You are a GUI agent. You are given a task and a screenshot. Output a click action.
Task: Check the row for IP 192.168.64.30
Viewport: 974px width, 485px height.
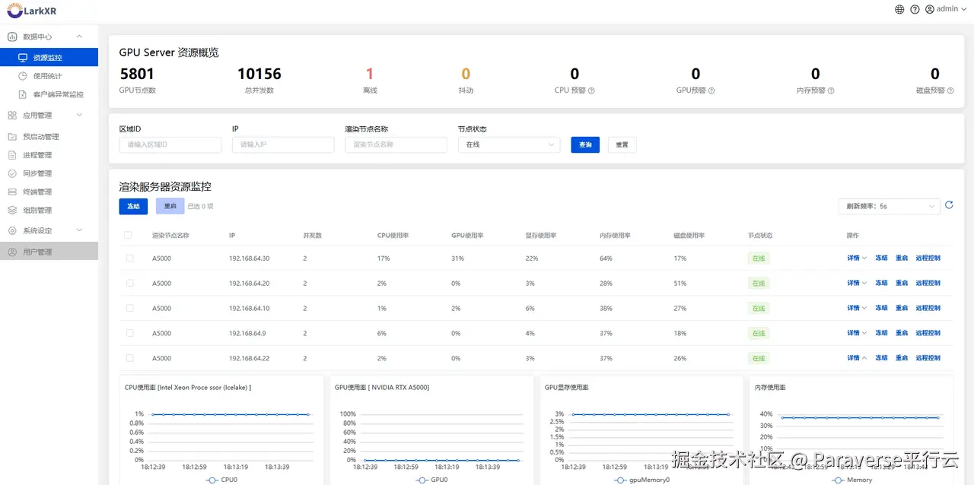[x=129, y=258]
